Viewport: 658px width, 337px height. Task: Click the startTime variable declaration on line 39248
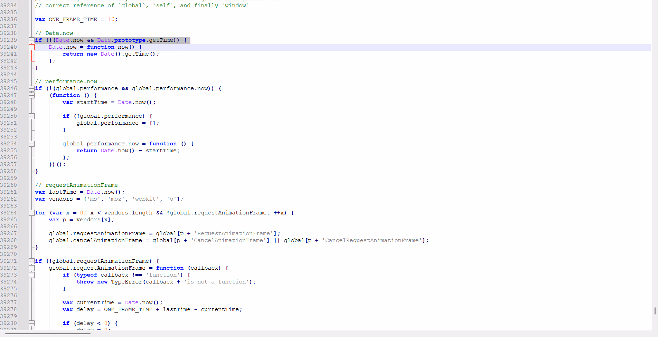click(x=92, y=102)
